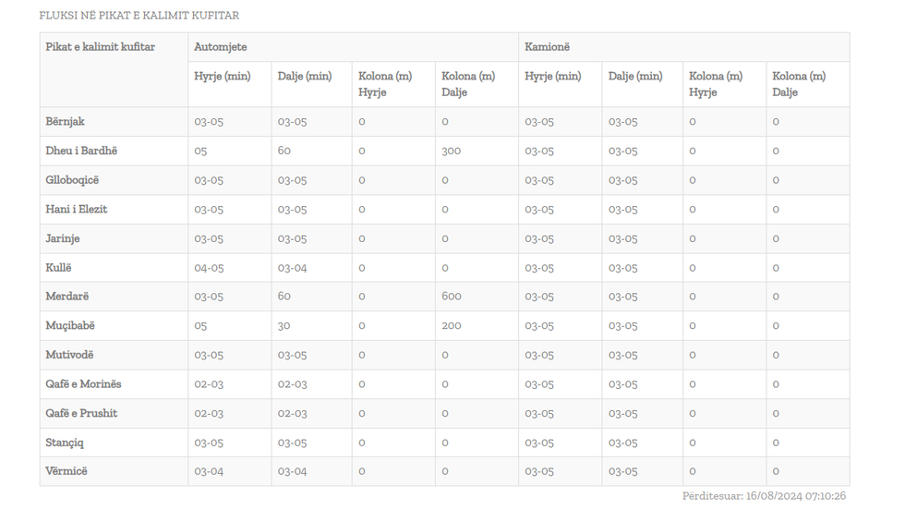Click the Stançiq row label
This screenshot has width=905, height=522.
pos(65,443)
